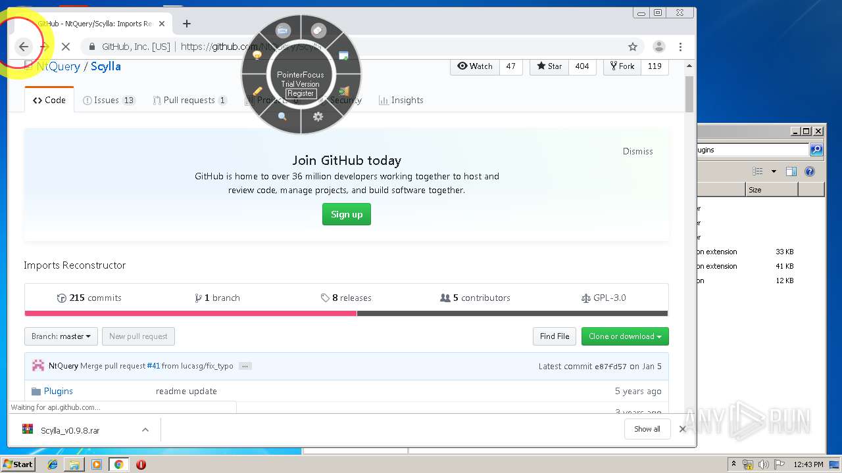Open a new Chrome tab

pos(187,24)
